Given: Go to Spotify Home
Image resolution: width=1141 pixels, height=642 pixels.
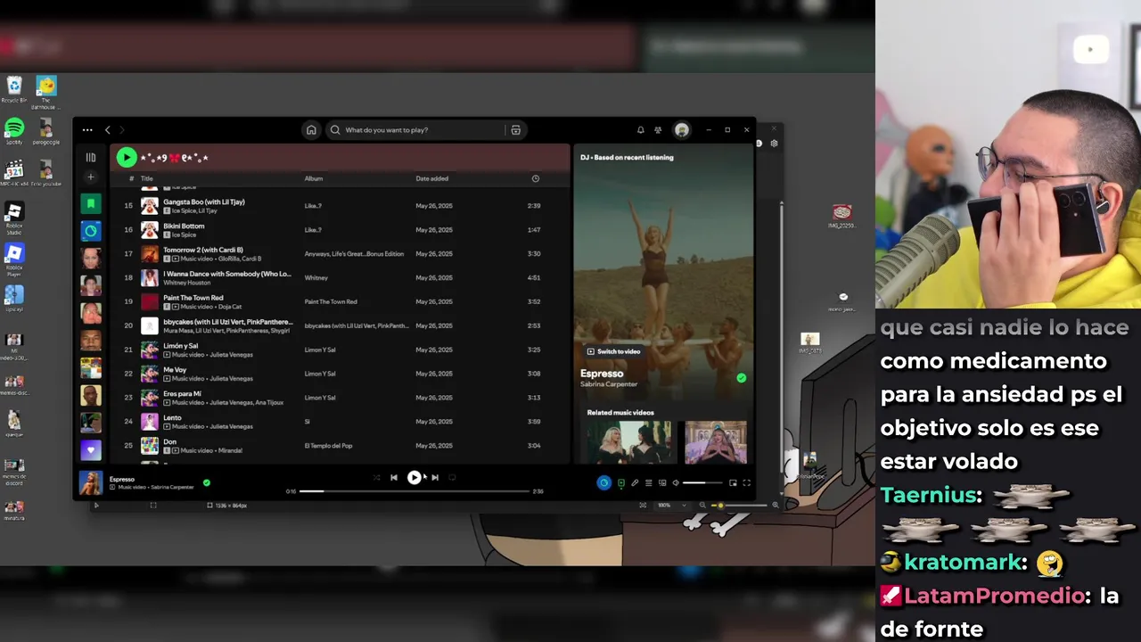Looking at the screenshot, I should click(x=311, y=130).
